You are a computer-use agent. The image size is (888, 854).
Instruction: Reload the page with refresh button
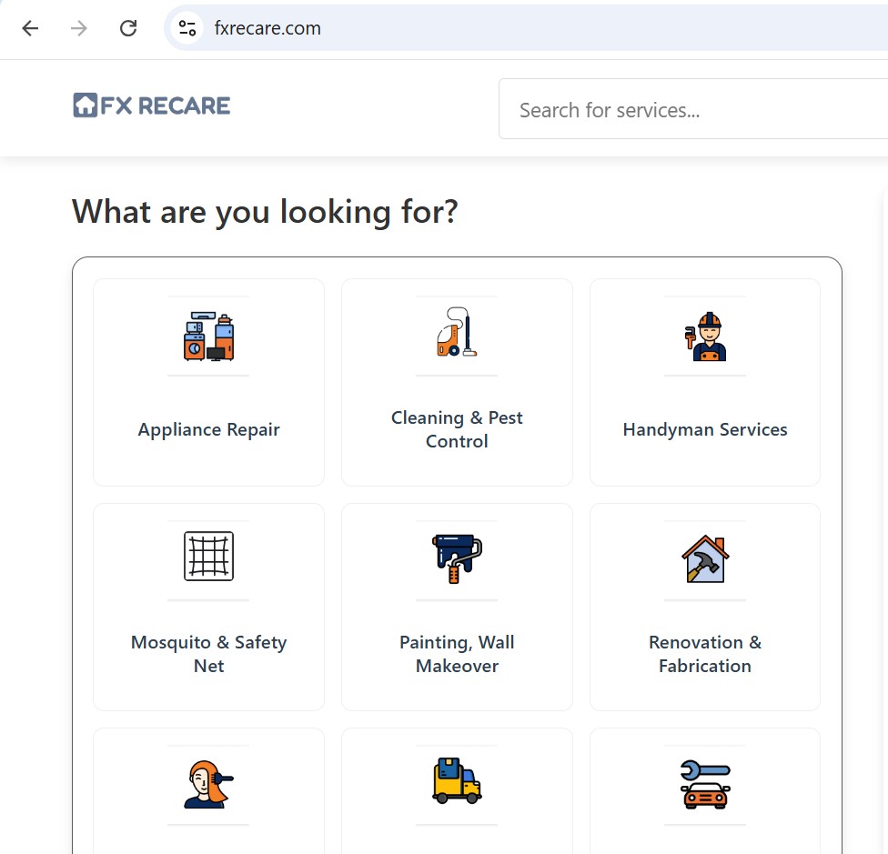coord(128,28)
